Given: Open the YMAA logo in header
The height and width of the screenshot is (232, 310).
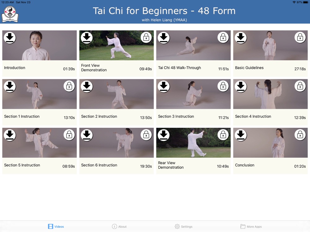Looking at the screenshot, I should click(10, 14).
